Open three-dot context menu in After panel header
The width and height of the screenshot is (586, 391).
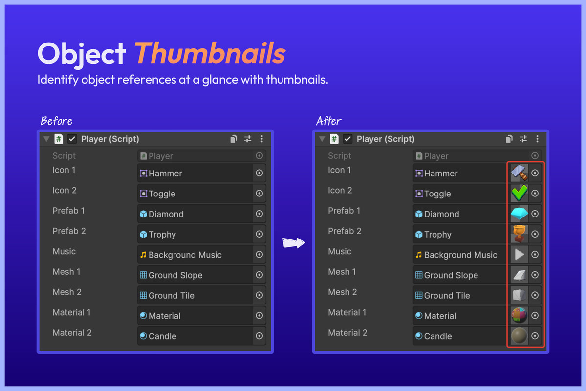click(x=538, y=139)
